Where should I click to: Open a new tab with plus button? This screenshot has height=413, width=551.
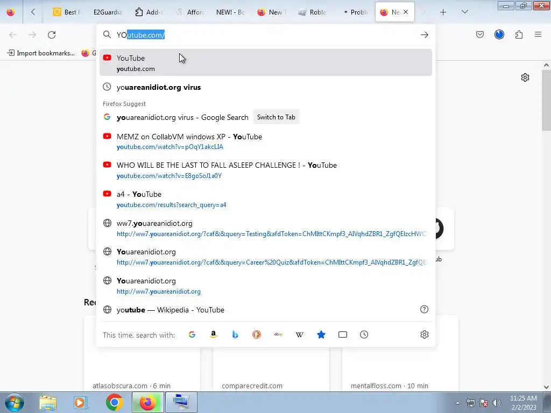443,12
